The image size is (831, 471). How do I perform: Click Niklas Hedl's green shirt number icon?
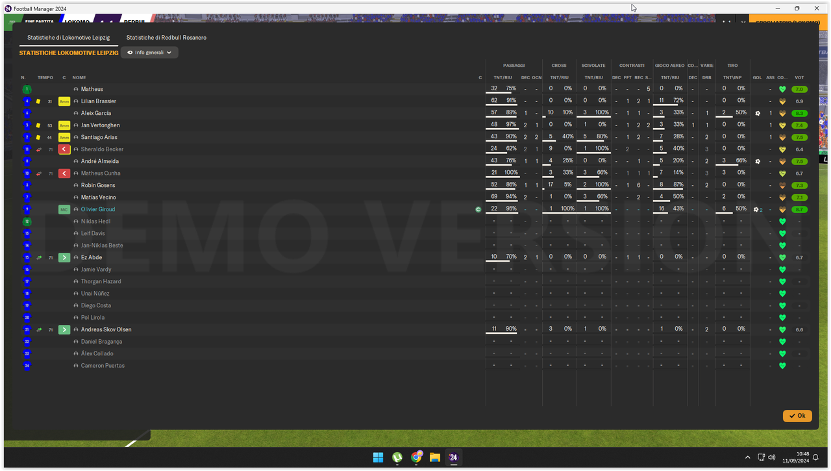coord(27,222)
